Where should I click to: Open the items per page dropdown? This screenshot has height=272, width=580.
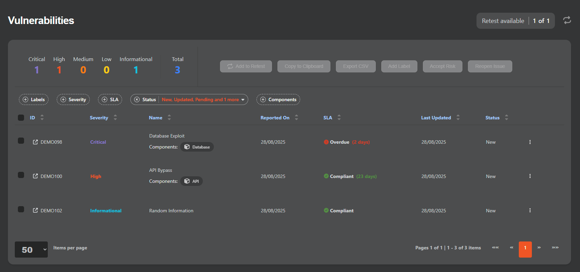[x=31, y=250]
